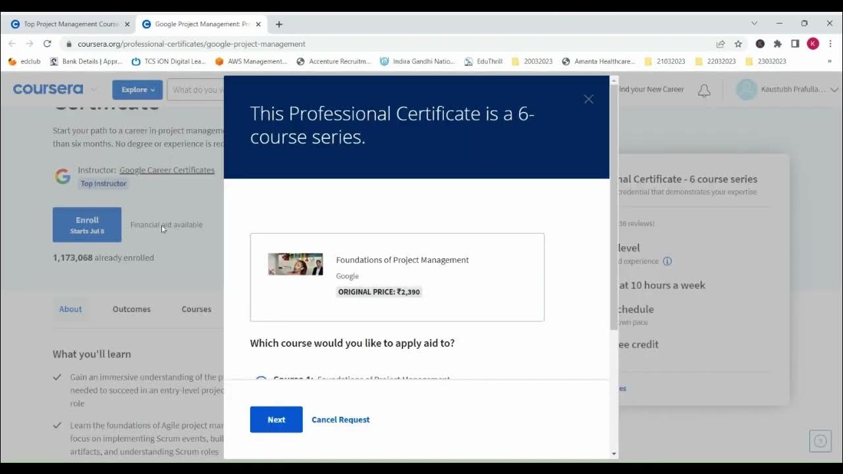Image resolution: width=843 pixels, height=474 pixels.
Task: Click the Top Instructor badge
Action: coord(103,184)
